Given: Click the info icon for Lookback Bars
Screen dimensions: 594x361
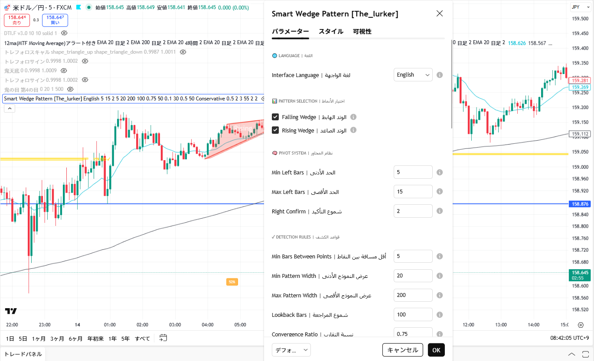Looking at the screenshot, I should [x=439, y=315].
